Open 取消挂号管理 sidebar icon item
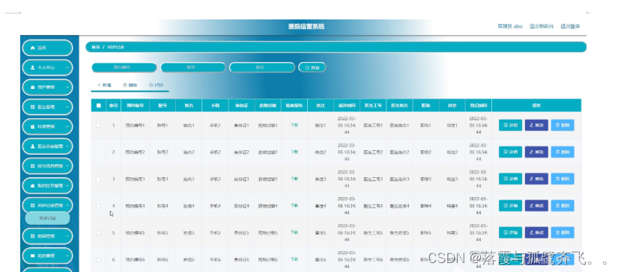This screenshot has width=618, height=272. (48, 185)
